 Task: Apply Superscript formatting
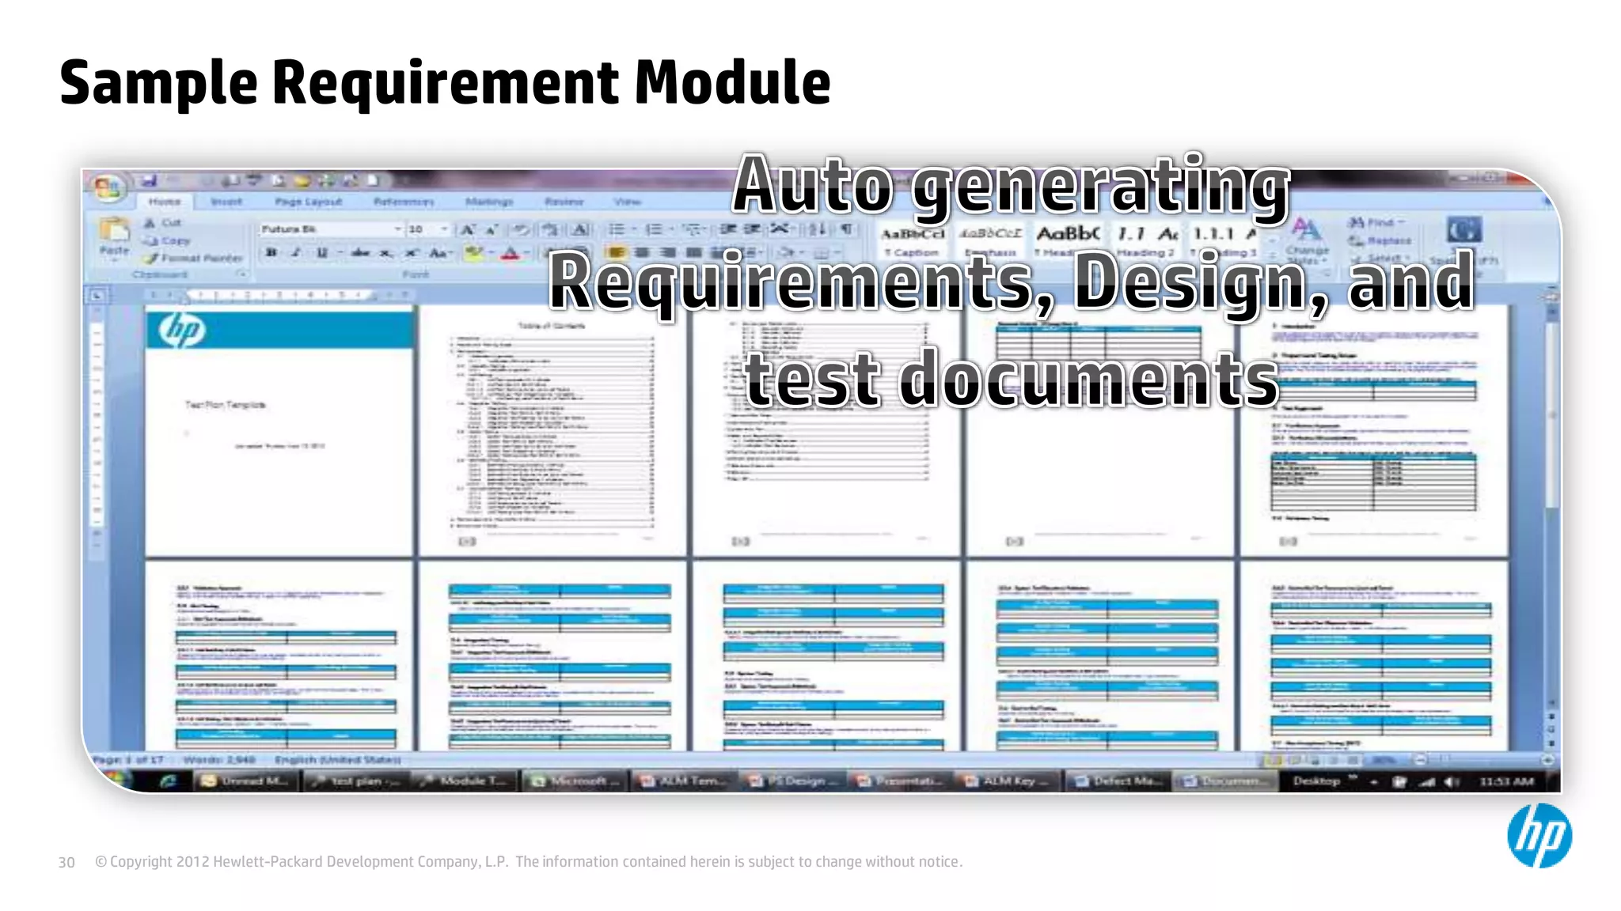[x=411, y=253]
